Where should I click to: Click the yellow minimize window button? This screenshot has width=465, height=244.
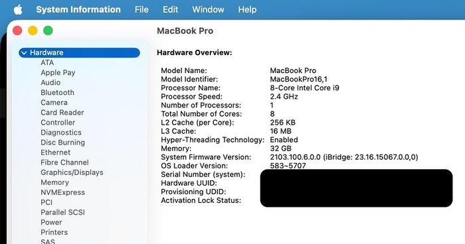point(33,30)
